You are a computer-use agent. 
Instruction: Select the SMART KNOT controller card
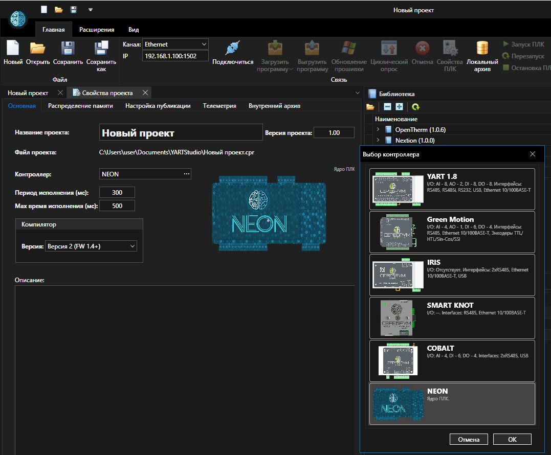click(452, 317)
